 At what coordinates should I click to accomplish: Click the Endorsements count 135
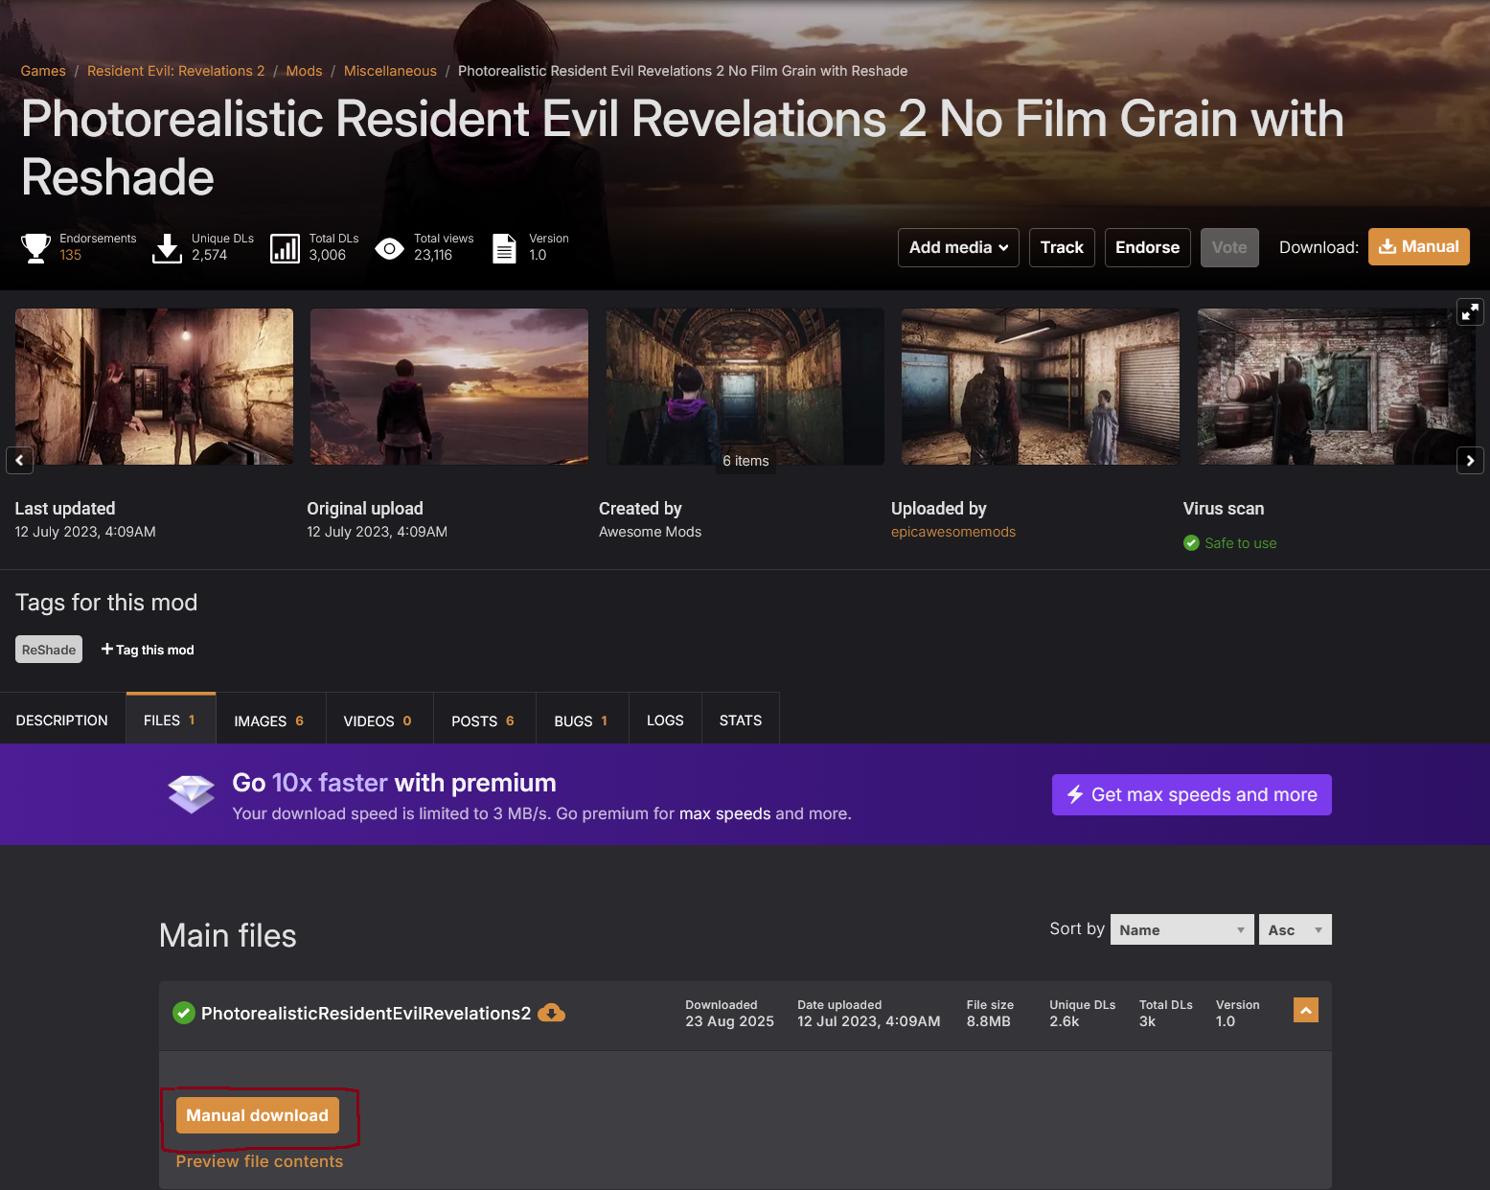(x=71, y=255)
